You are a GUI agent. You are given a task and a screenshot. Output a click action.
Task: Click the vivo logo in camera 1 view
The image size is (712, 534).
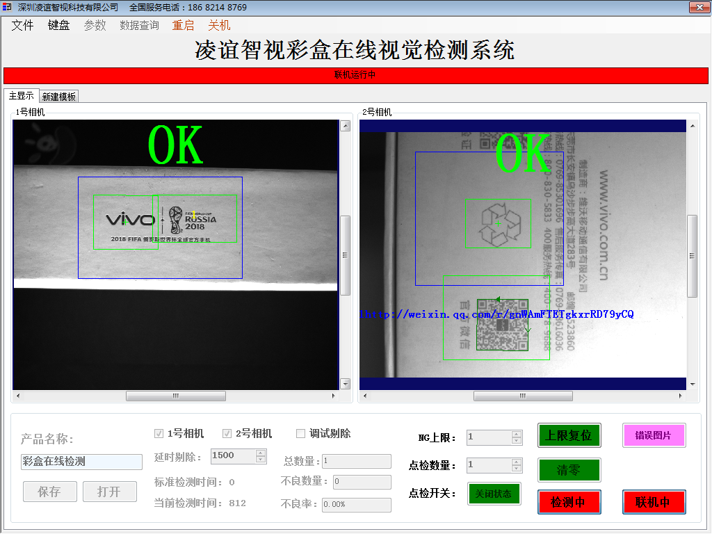(x=130, y=220)
